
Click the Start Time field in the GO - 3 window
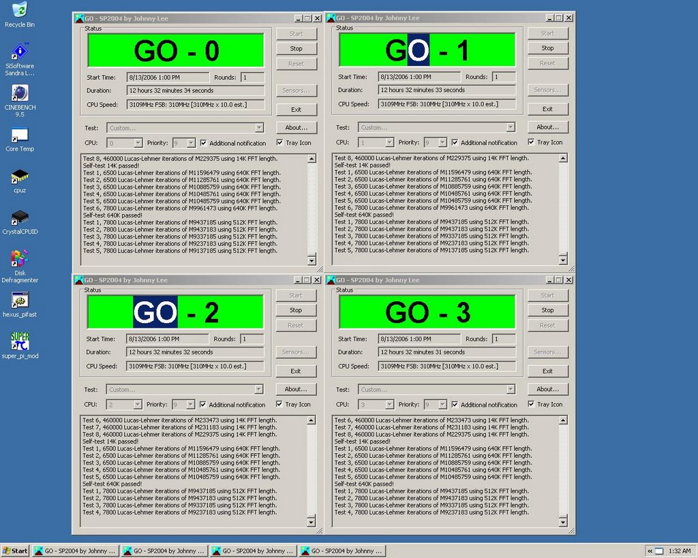point(419,339)
